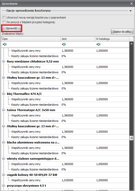Enable 'Utworzyć nową wersję kosztorysu z poprawkami'

click(x=4, y=17)
